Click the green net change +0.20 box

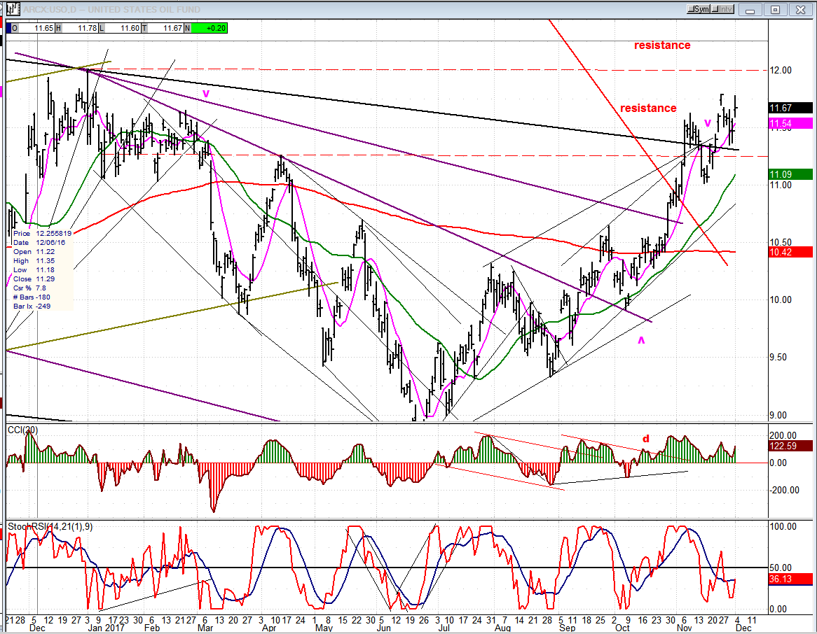(x=210, y=28)
